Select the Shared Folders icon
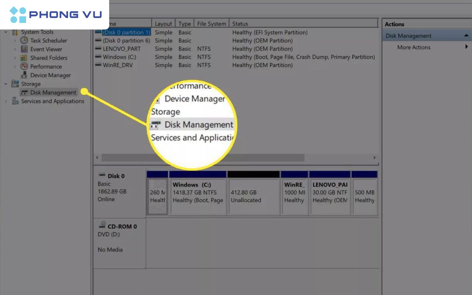The width and height of the screenshot is (472, 295). point(24,58)
